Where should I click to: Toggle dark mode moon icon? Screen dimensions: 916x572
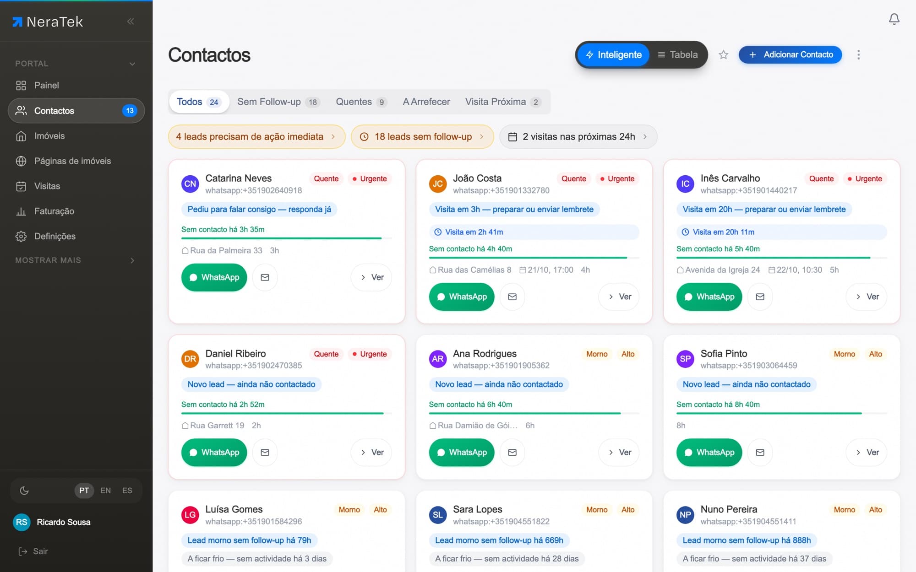pos(24,491)
